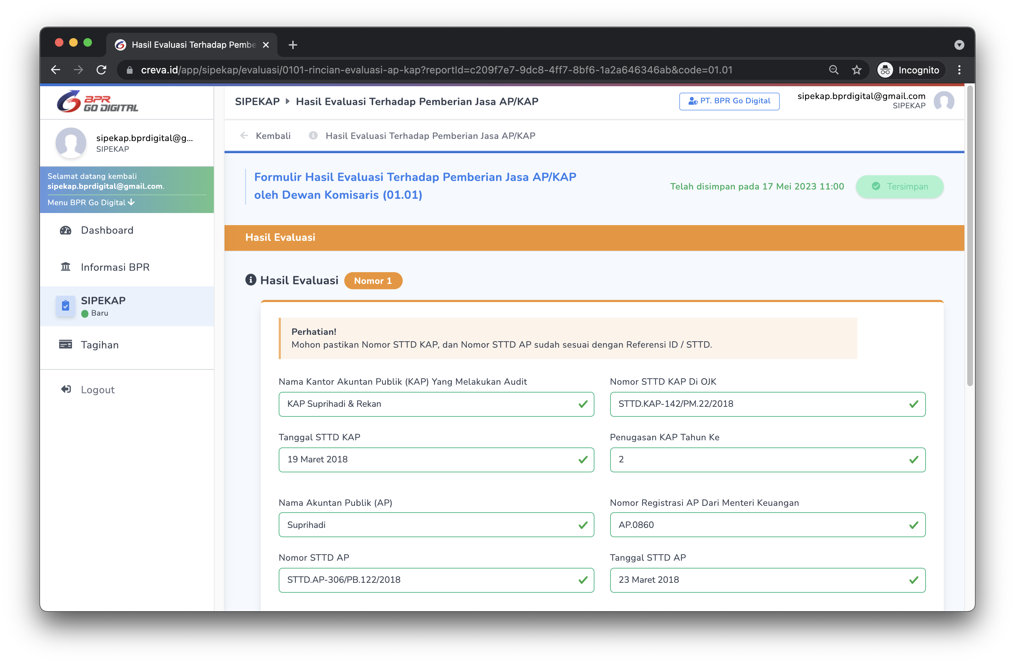Click the Penugasan KAP Tahun Ke field
The height and width of the screenshot is (664, 1015).
point(767,459)
